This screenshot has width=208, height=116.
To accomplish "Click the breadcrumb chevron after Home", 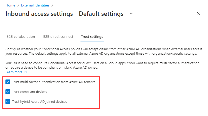I will coord(18,5).
